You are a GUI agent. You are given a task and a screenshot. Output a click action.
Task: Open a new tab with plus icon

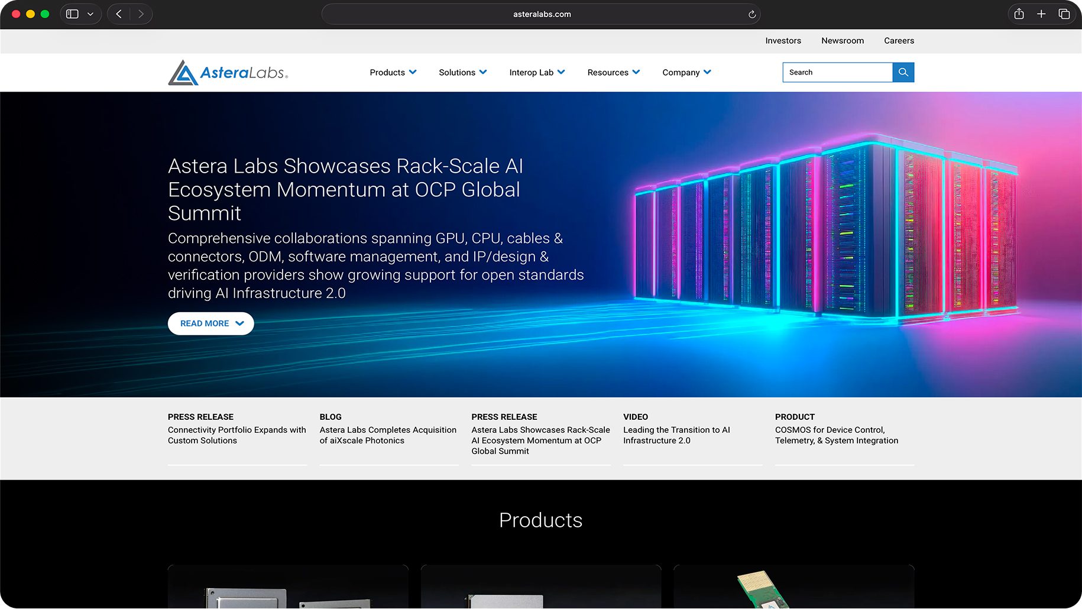coord(1041,14)
